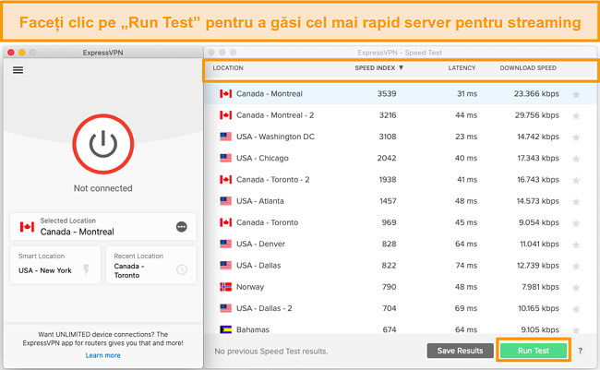The image size is (600, 370).
Task: Sort by the SPEED INDEX column header
Action: [375, 68]
